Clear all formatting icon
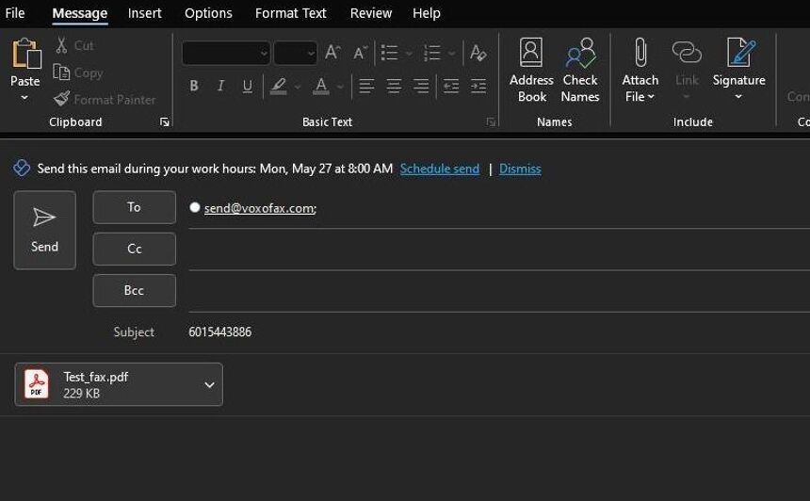810x501 pixels. tap(478, 53)
